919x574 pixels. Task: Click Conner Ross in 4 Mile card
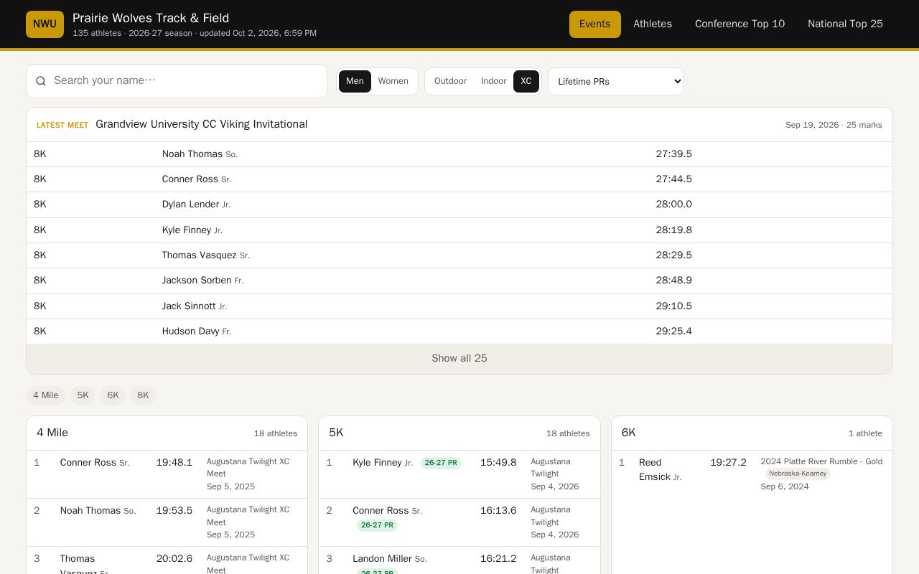(x=88, y=463)
